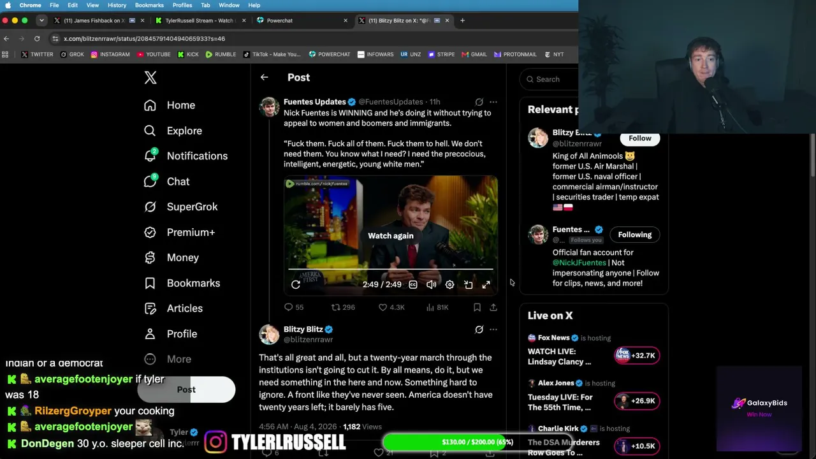Open Bookmarks in X sidebar
The height and width of the screenshot is (459, 816).
(x=182, y=283)
